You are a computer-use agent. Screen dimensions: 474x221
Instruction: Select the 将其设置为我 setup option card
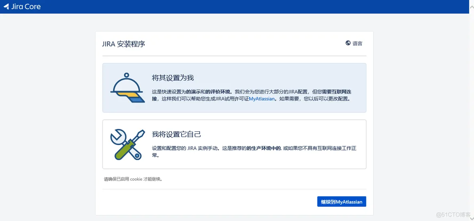click(234, 88)
